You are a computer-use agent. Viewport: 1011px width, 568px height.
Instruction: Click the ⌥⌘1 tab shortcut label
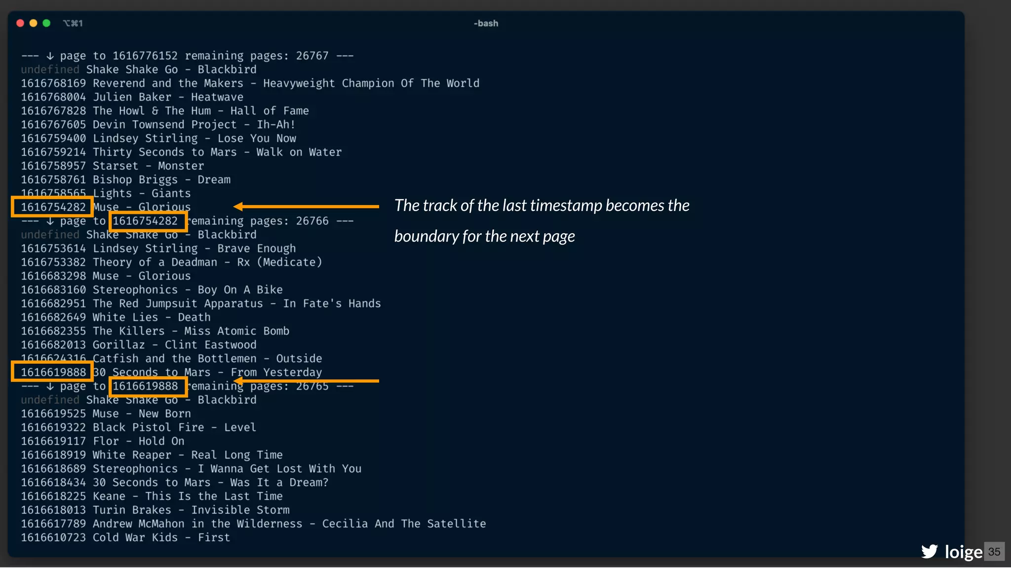73,23
